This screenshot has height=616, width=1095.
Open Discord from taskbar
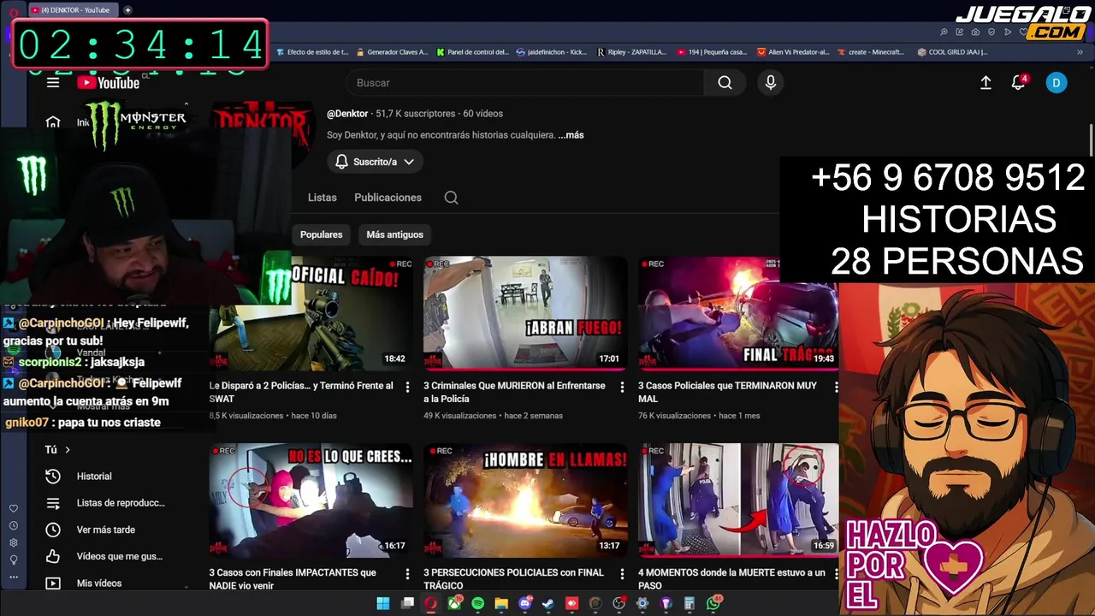tap(524, 603)
